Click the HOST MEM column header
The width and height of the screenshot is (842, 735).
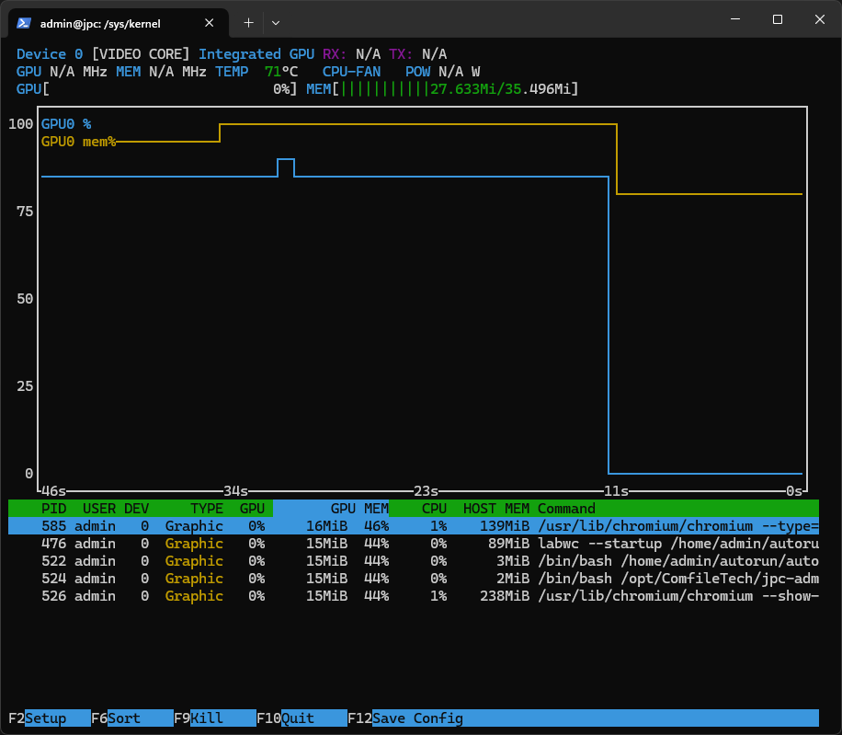pyautogui.click(x=496, y=509)
